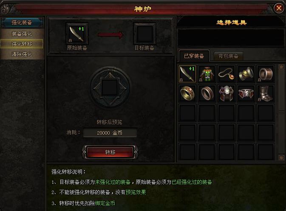Choose the gold ring with red gem

click(x=187, y=93)
